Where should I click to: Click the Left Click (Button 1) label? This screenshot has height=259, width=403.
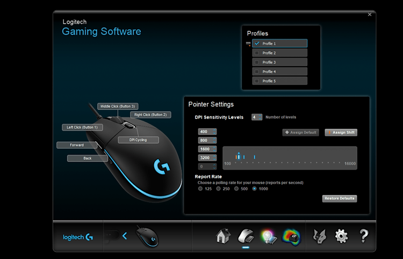pos(82,127)
